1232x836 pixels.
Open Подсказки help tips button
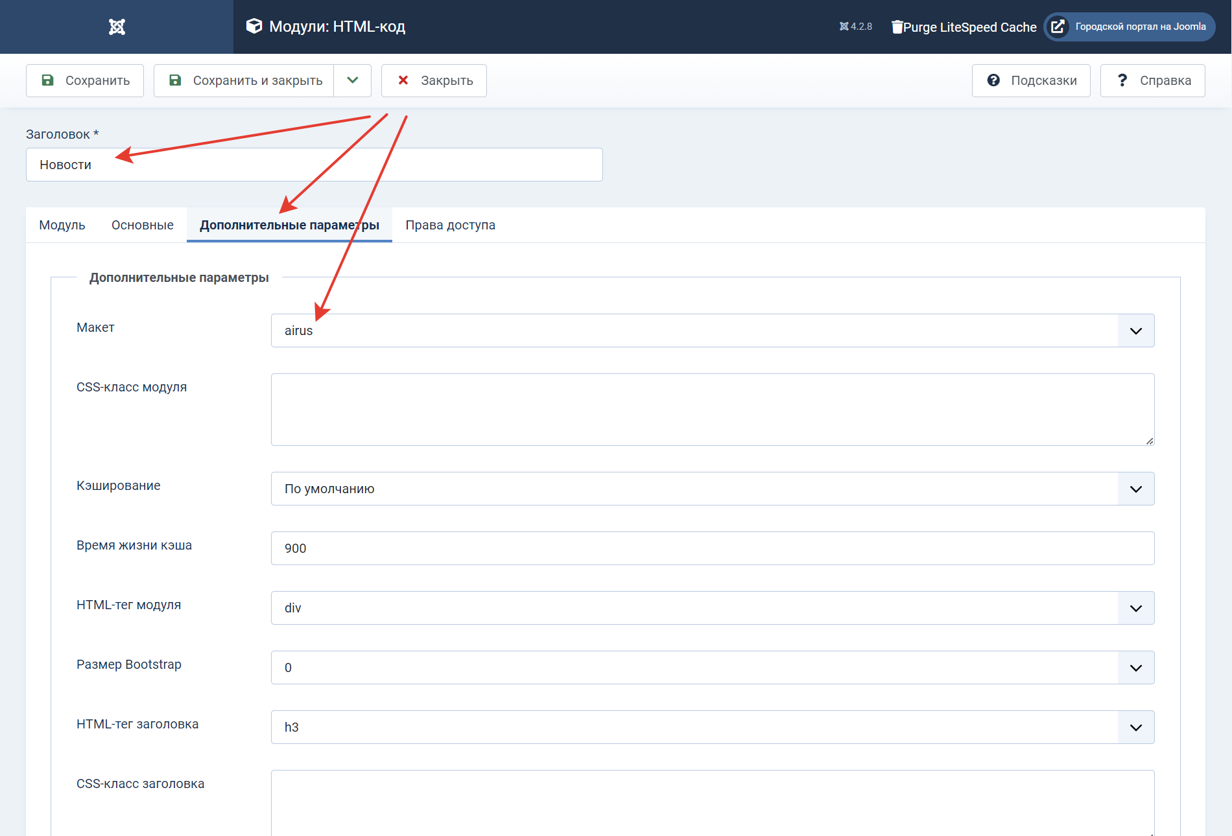click(x=1031, y=80)
